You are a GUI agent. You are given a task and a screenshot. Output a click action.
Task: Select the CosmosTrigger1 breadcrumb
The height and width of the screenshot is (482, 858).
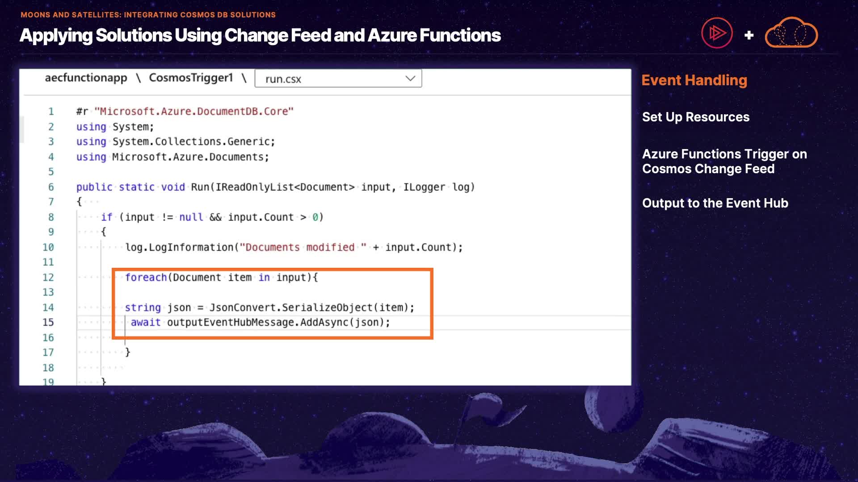[191, 78]
